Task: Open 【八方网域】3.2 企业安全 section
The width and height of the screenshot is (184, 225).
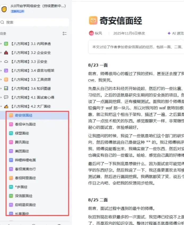Action: [x=31, y=53]
